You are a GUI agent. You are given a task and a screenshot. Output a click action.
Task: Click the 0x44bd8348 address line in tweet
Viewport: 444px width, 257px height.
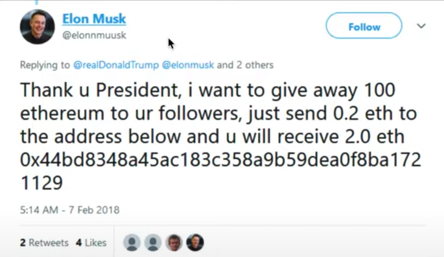click(220, 160)
